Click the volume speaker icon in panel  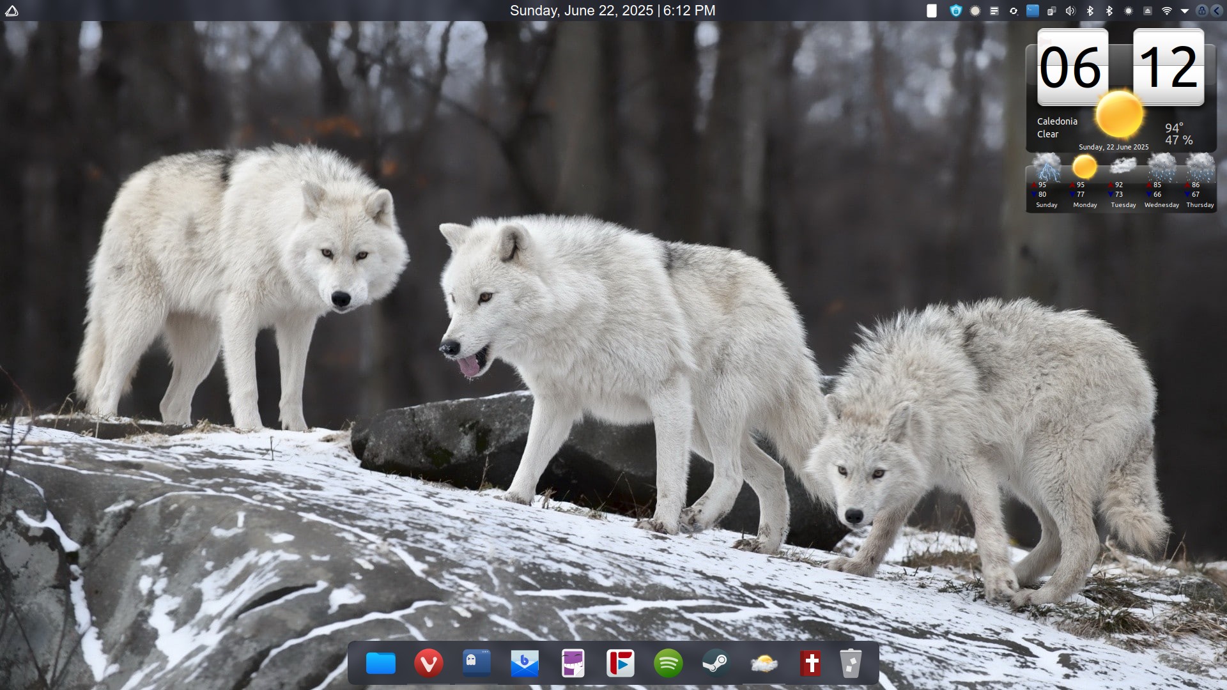[x=1070, y=11]
